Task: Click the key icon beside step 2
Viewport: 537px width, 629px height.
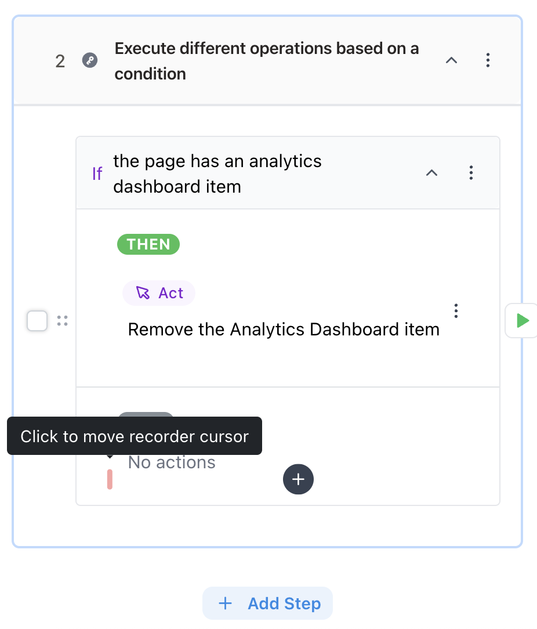Action: [x=90, y=60]
